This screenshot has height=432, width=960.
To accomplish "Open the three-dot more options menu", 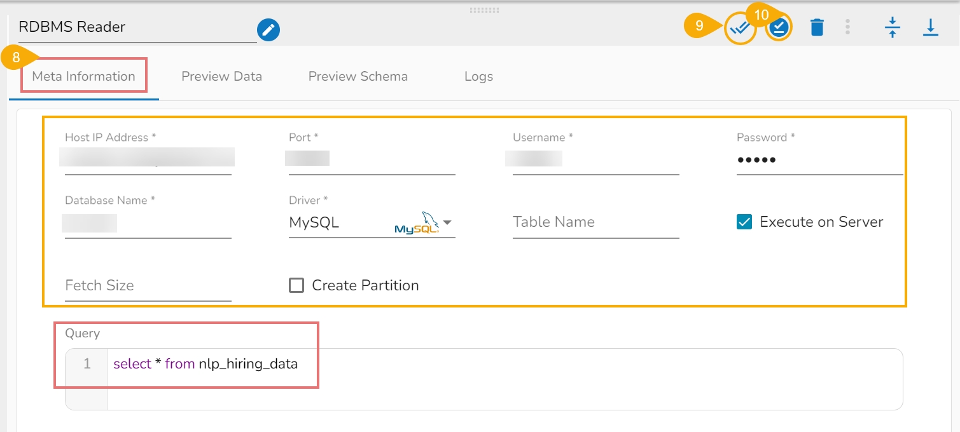I will (847, 27).
